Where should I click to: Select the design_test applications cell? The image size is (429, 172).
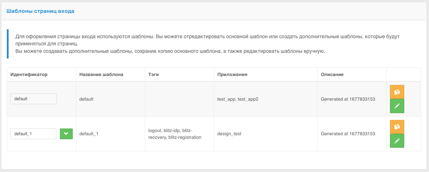229,134
